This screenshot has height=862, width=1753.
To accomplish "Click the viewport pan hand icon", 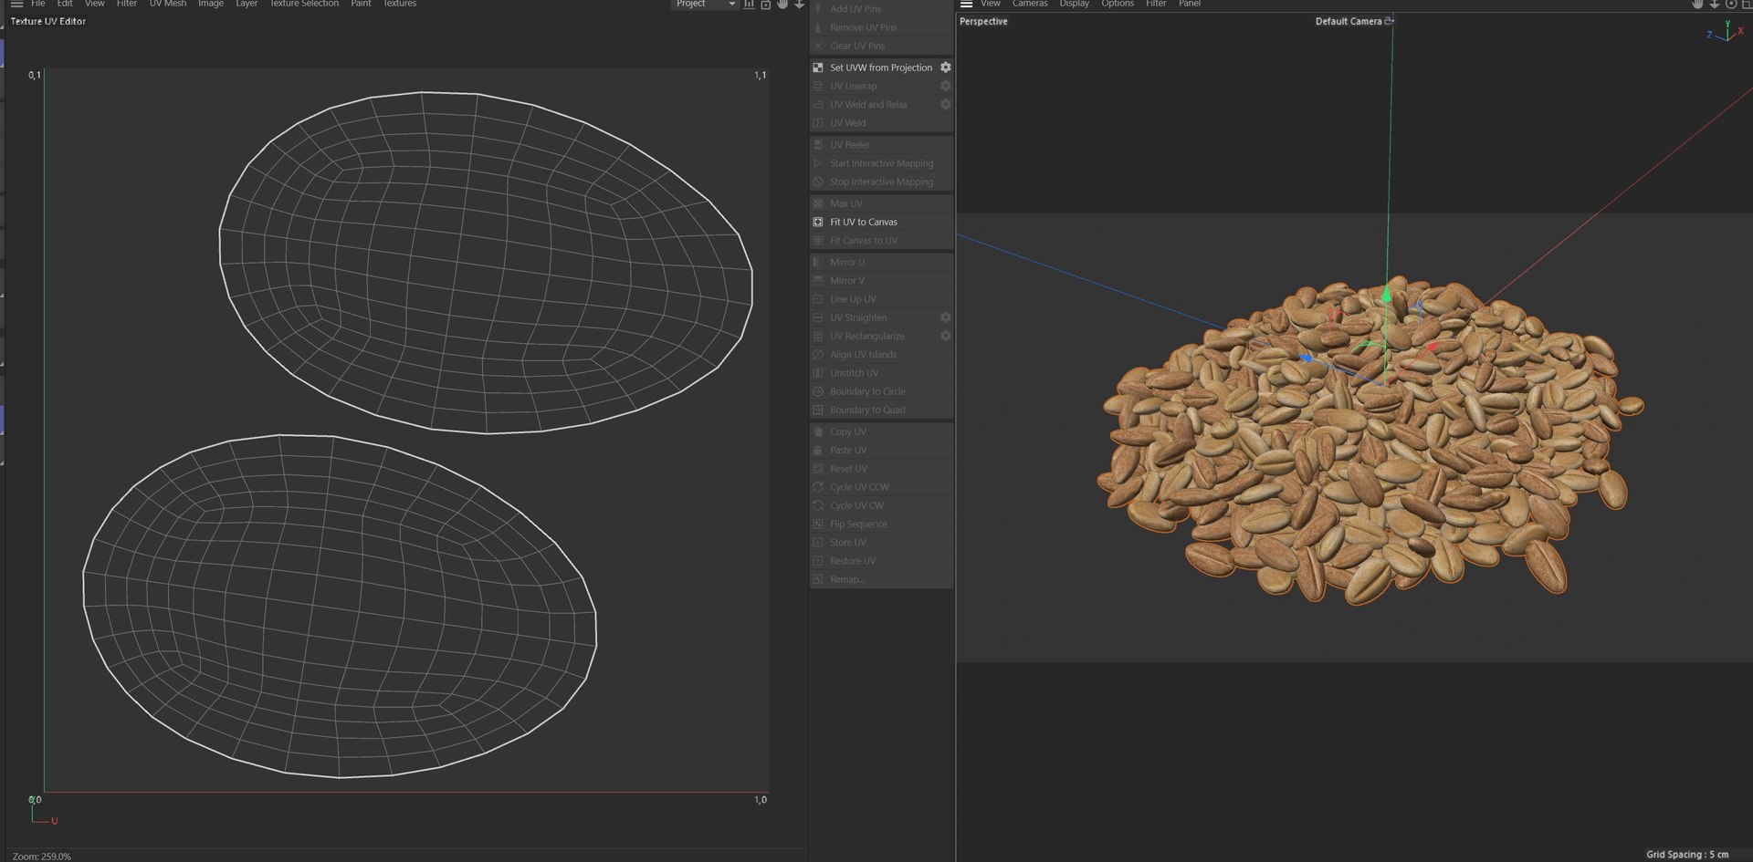I will 1697,5.
